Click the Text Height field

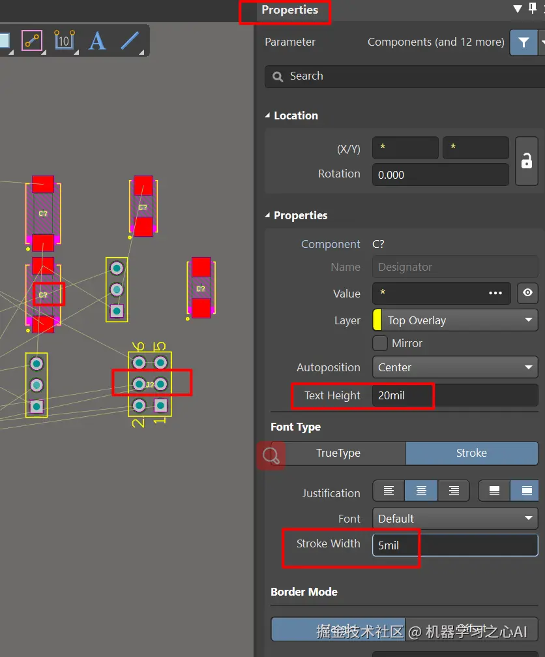(x=455, y=395)
